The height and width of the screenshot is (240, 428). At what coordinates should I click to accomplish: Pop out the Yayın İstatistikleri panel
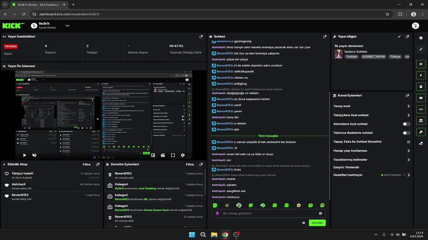pyautogui.click(x=201, y=37)
